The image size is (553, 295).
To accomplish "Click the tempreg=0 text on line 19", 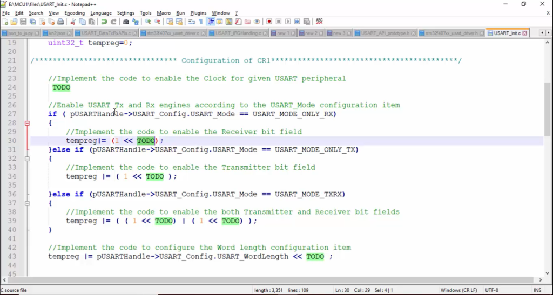I will (110, 43).
